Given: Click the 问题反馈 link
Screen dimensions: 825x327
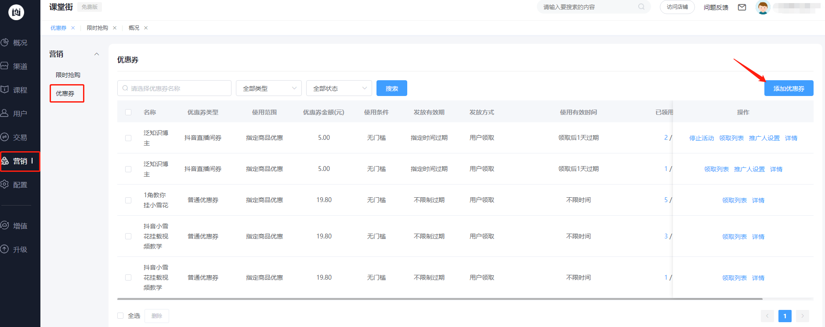Looking at the screenshot, I should pyautogui.click(x=716, y=7).
